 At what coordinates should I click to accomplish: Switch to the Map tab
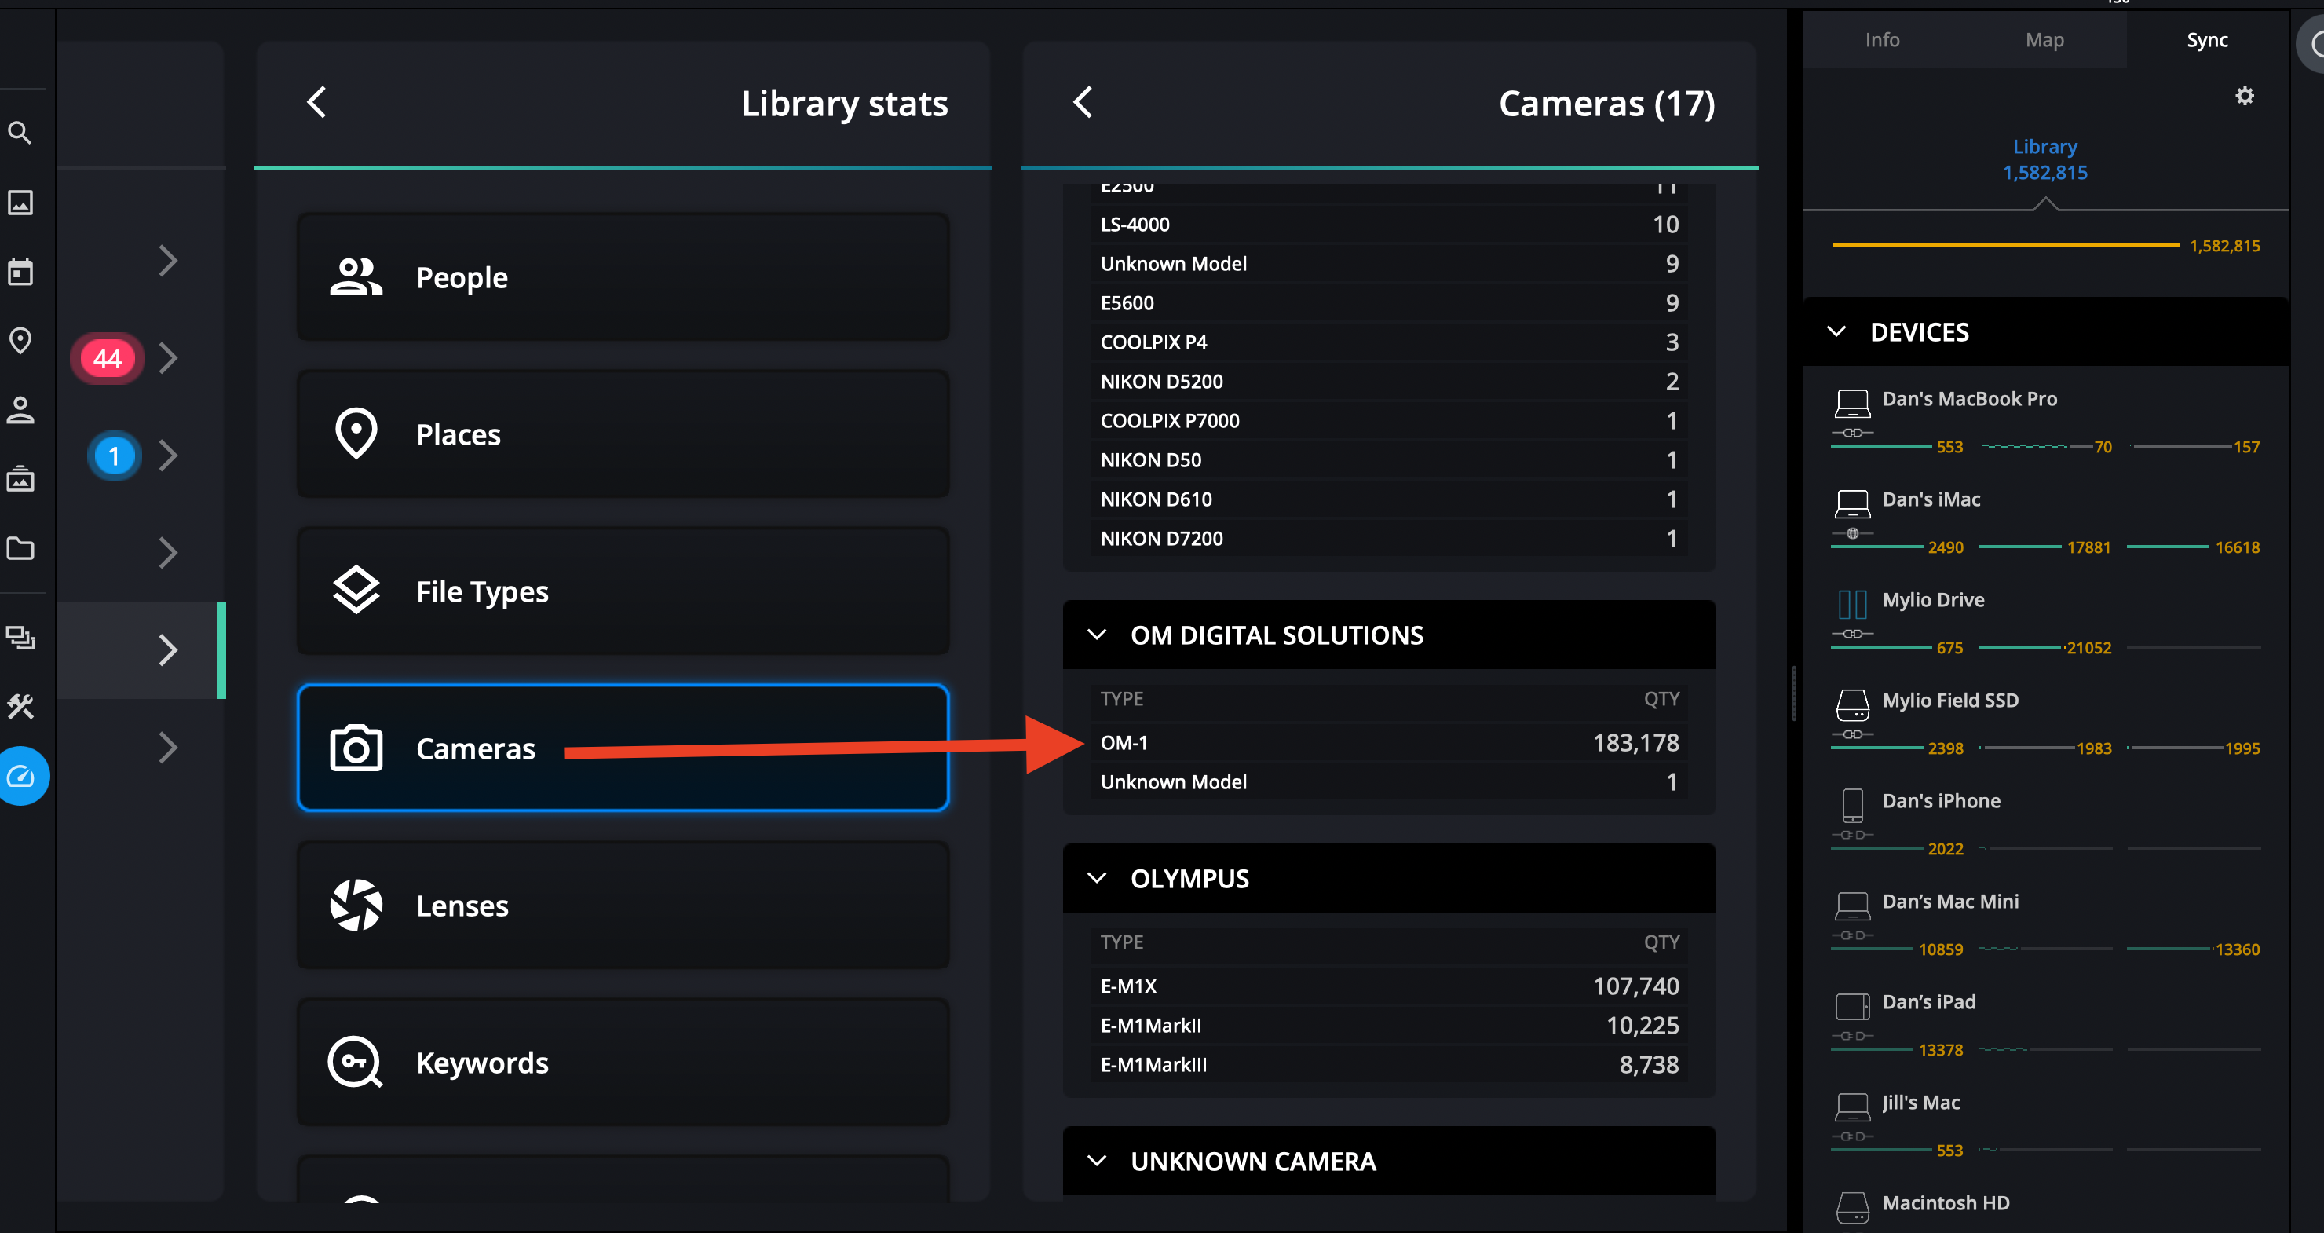pyautogui.click(x=2044, y=40)
